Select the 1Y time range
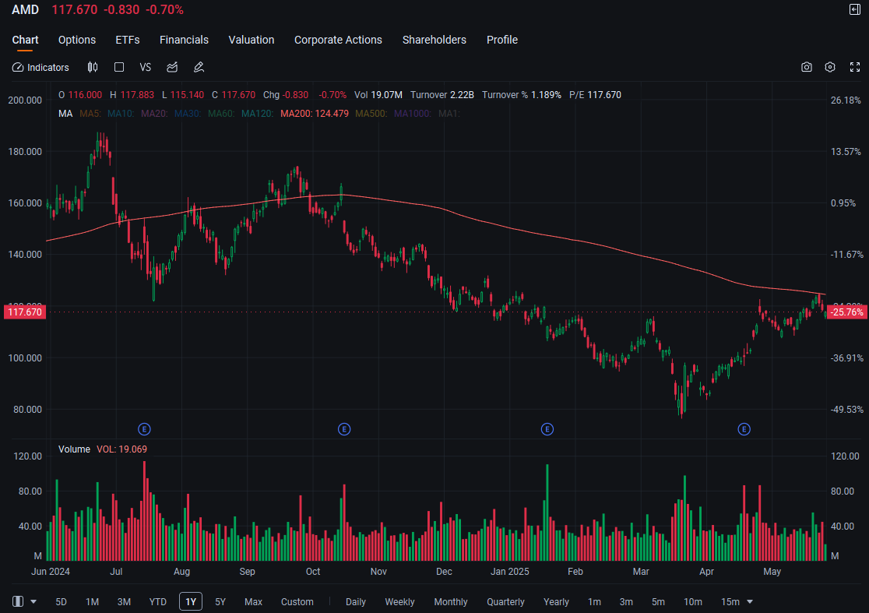Viewport: 869px width, 613px height. pyautogui.click(x=191, y=601)
